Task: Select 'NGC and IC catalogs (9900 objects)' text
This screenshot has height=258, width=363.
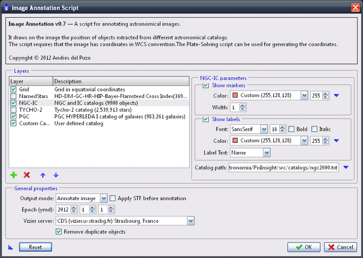Action: click(x=96, y=103)
